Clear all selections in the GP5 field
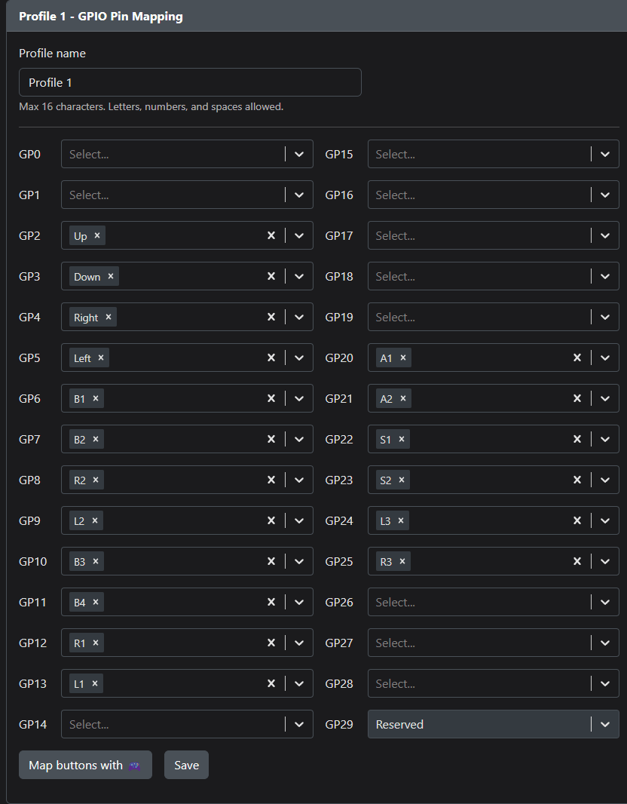The height and width of the screenshot is (804, 627). tap(271, 358)
